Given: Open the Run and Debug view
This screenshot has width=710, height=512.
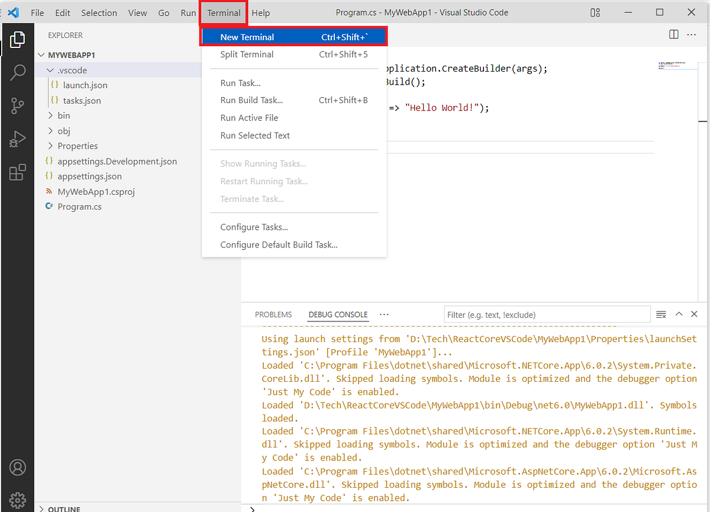Looking at the screenshot, I should [x=18, y=139].
